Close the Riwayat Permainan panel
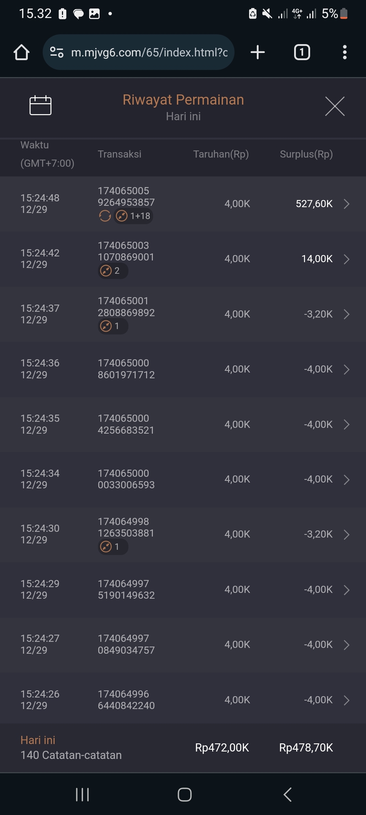 [335, 106]
